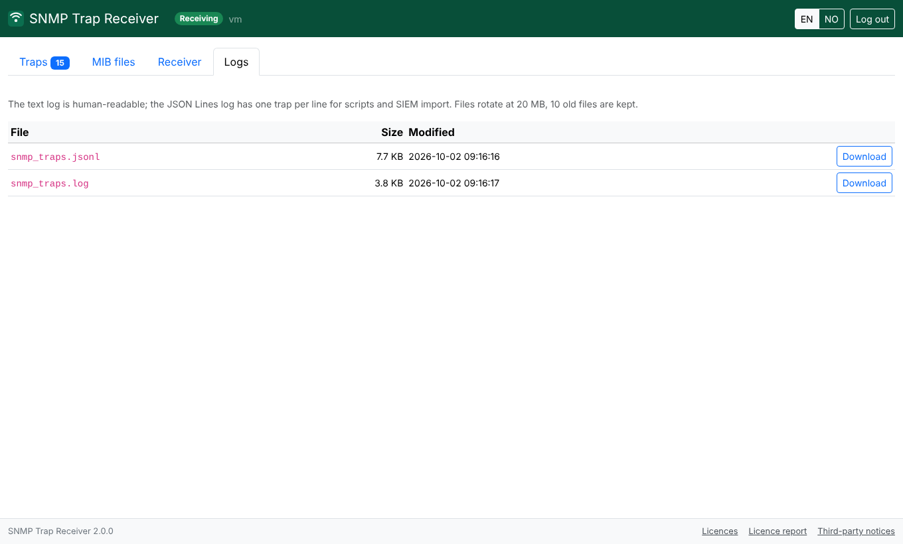This screenshot has width=903, height=544.
Task: Switch language to NO
Action: (x=831, y=19)
